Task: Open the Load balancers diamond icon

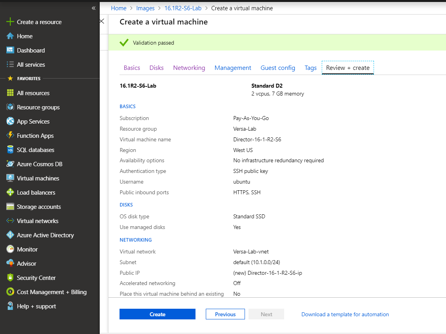Action: pyautogui.click(x=10, y=192)
